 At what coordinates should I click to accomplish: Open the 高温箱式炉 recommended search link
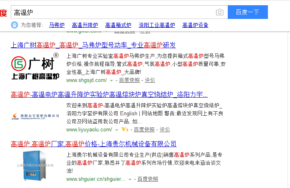118,25
